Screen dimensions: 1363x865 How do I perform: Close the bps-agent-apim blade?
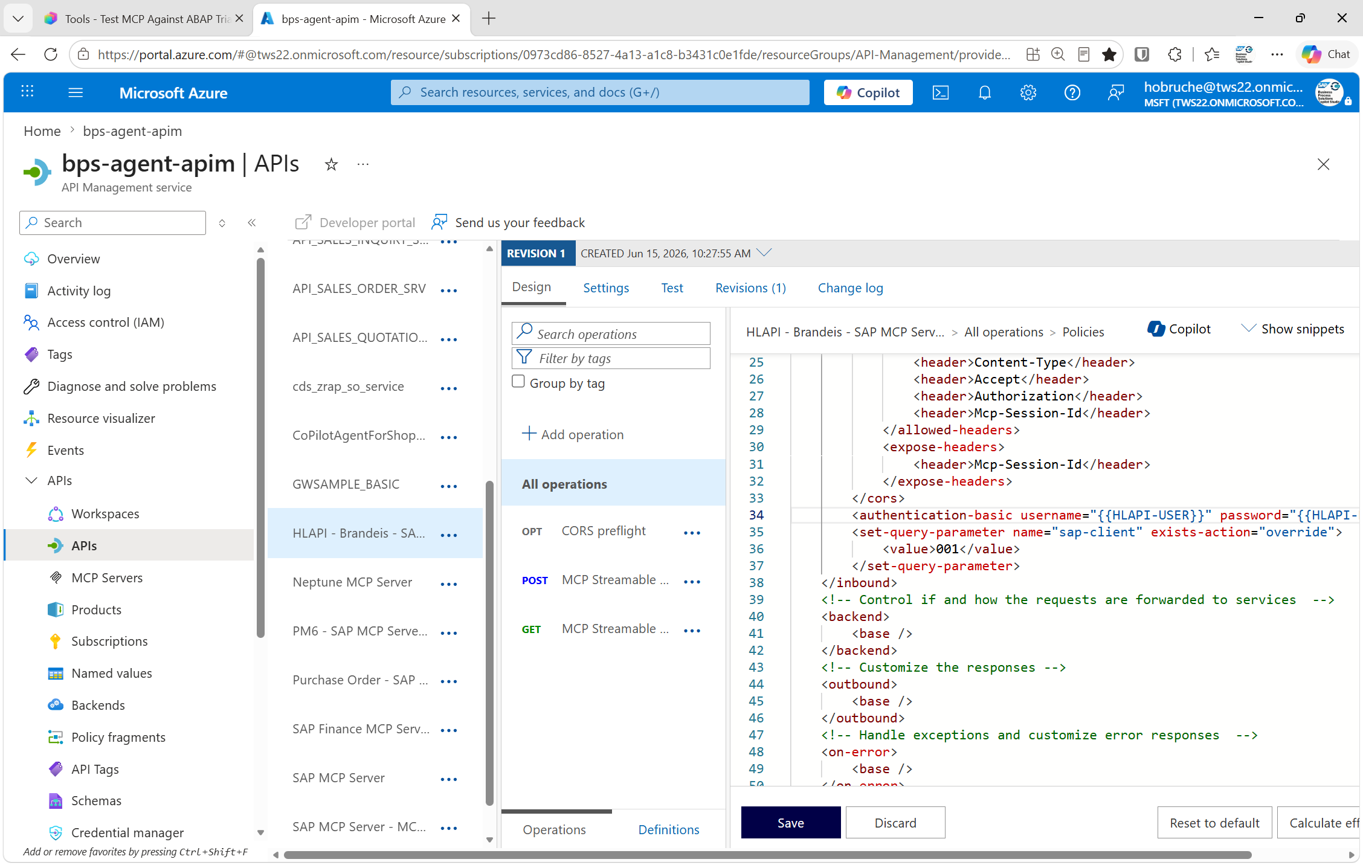(1323, 164)
